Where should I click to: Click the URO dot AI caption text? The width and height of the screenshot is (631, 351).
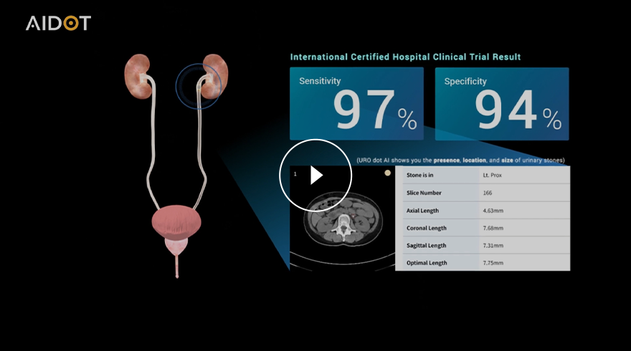460,160
